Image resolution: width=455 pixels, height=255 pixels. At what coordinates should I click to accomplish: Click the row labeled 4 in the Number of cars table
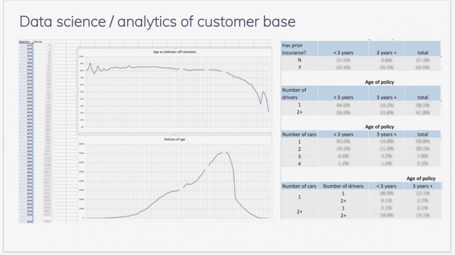click(x=361, y=164)
